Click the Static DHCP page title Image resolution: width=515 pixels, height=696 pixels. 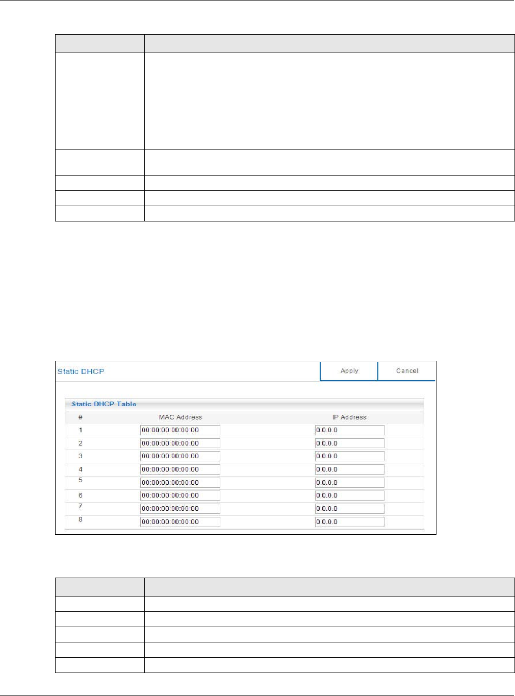click(x=81, y=371)
